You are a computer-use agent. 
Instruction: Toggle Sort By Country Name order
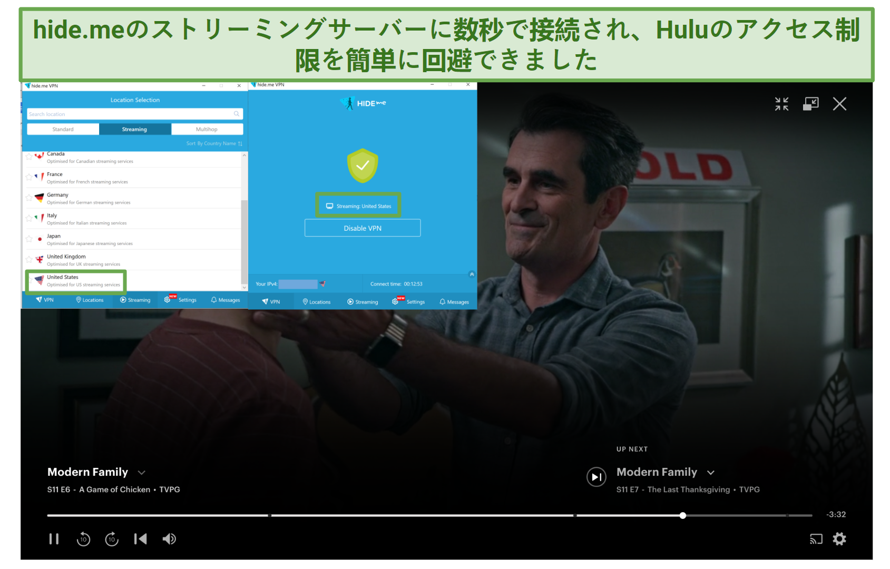(214, 143)
